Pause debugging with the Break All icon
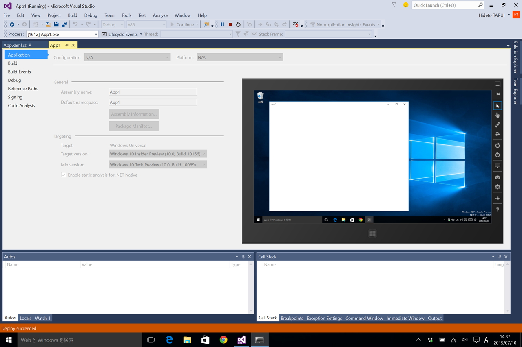Screen dimensions: 522x347 tap(222, 24)
